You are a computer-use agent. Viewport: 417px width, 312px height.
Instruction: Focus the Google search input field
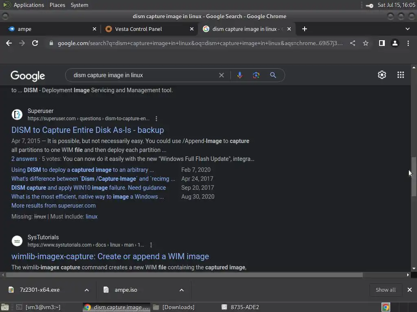tap(144, 75)
